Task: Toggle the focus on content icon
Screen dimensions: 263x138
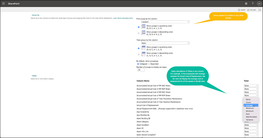Action: click(x=260, y=10)
